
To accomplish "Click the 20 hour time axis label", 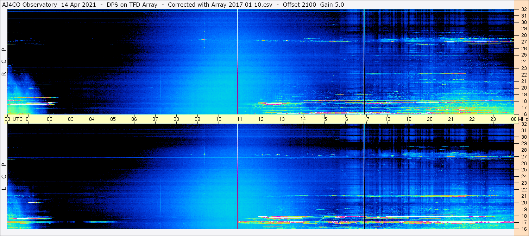I will click(x=430, y=119).
